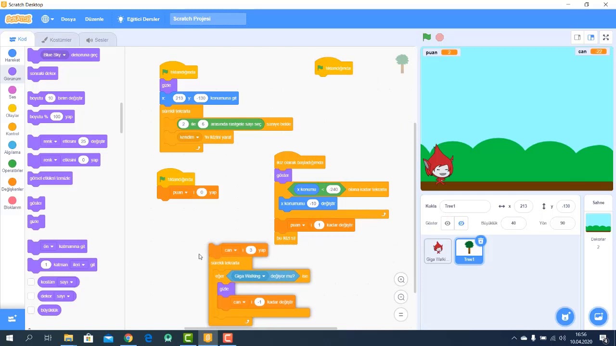Image resolution: width=616 pixels, height=346 pixels.
Task: Click the görsel etkileri temizle block
Action: point(50,178)
